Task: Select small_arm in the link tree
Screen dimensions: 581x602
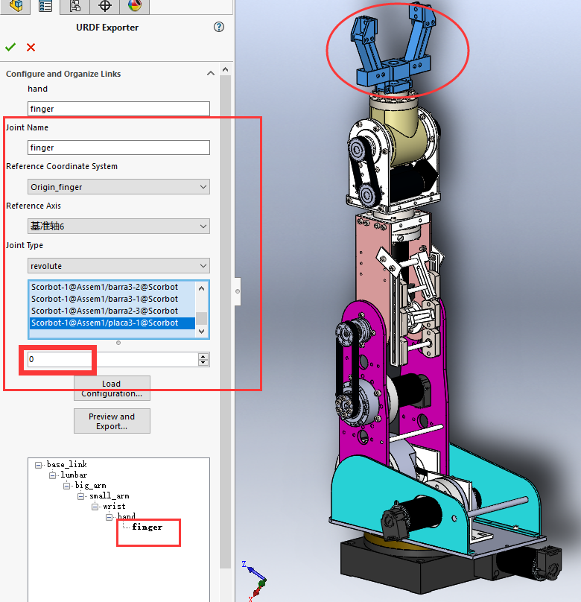Action: click(109, 496)
